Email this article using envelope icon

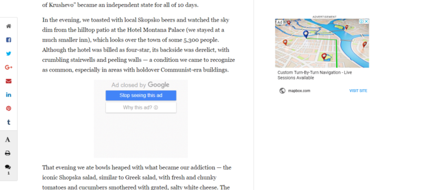tap(8, 81)
